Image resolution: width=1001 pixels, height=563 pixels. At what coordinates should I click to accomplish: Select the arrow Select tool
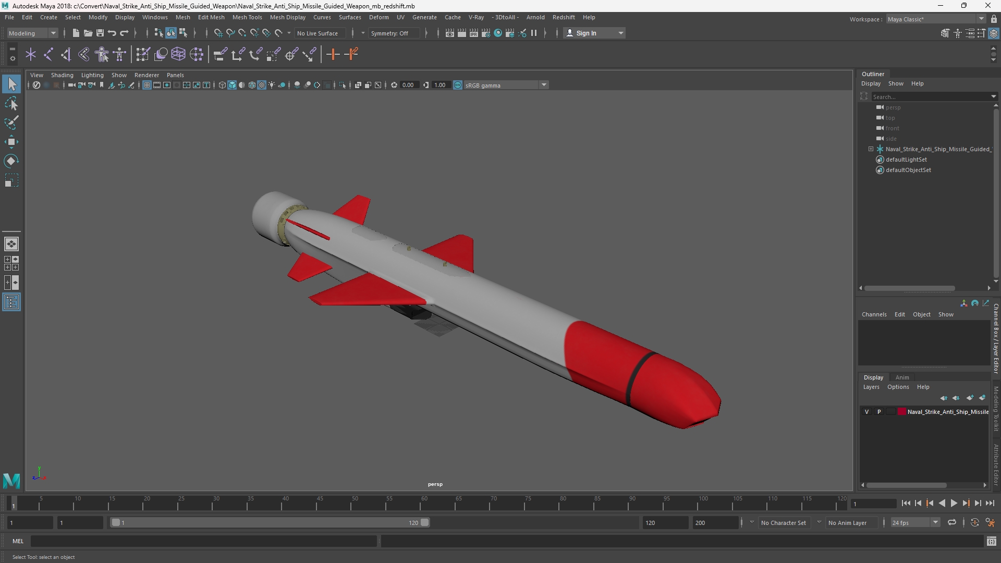pos(11,84)
